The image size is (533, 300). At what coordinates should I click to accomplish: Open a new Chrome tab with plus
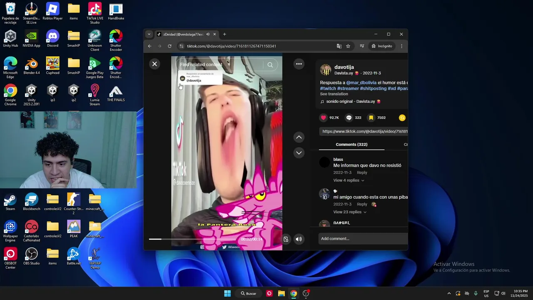tap(224, 34)
